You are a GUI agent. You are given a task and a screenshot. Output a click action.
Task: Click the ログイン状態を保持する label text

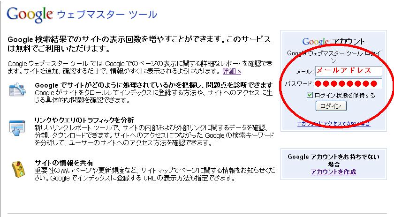[x=345, y=95]
